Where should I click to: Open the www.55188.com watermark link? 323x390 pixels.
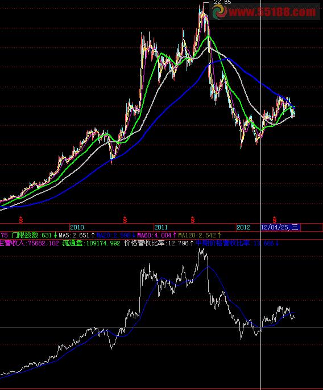272,12
